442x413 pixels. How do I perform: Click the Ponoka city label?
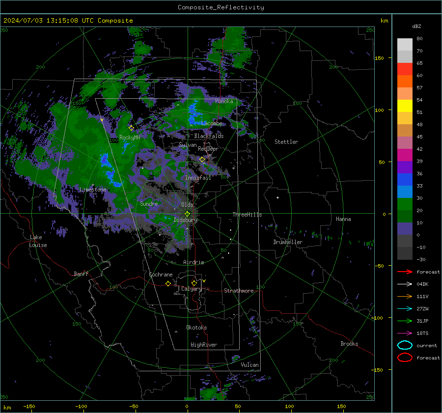224,101
